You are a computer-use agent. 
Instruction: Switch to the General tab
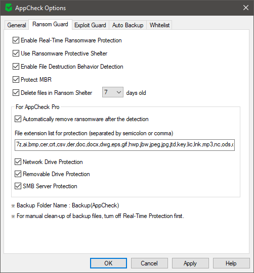(x=17, y=25)
